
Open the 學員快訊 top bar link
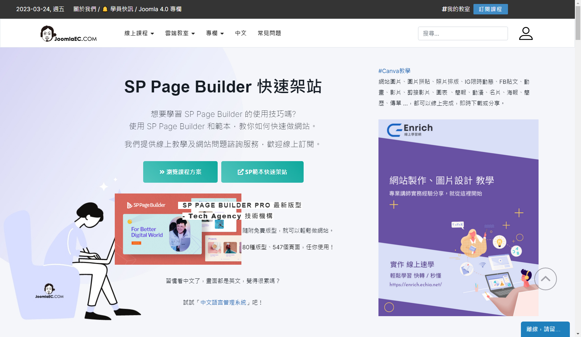point(122,9)
